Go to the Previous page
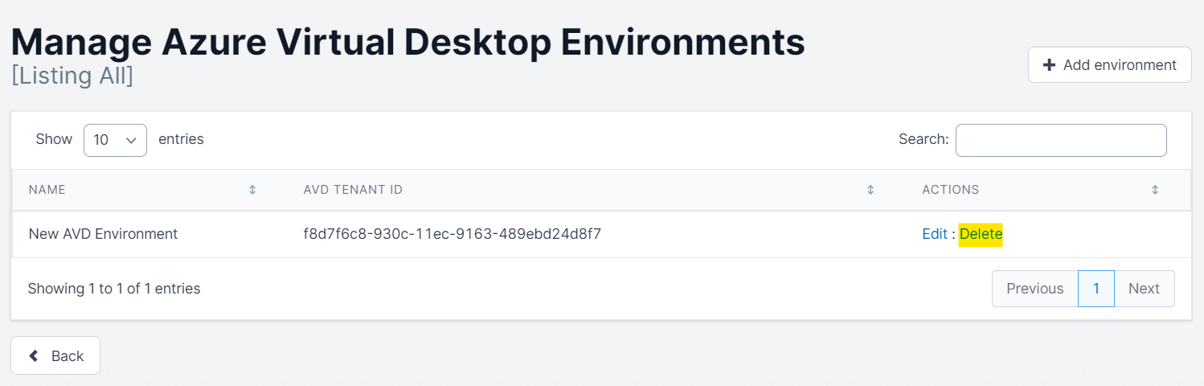This screenshot has width=1204, height=386. 1034,289
